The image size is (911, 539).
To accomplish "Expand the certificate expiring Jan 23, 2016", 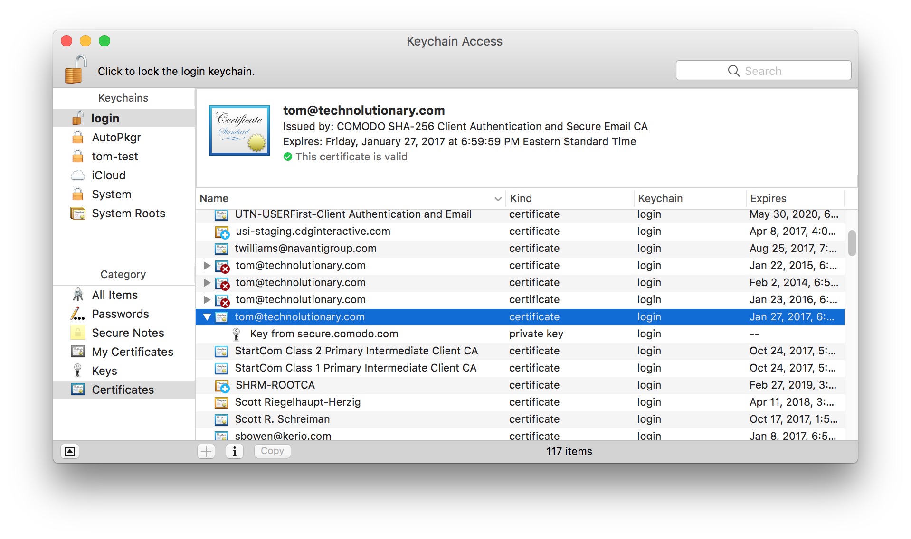I will (x=207, y=300).
